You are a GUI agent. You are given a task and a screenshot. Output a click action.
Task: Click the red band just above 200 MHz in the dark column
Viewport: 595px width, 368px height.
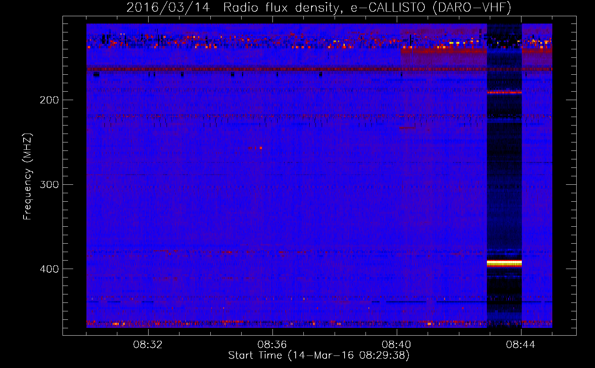[x=504, y=92]
